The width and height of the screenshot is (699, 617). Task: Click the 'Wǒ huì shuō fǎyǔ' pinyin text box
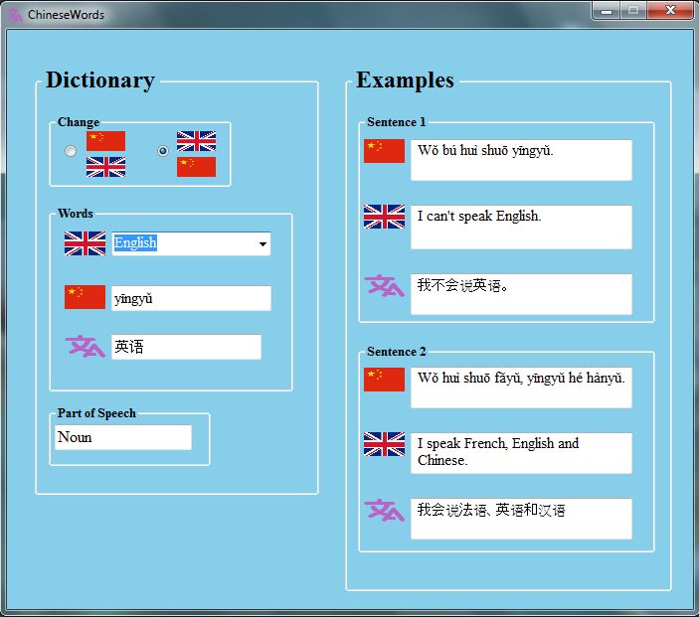coord(521,387)
